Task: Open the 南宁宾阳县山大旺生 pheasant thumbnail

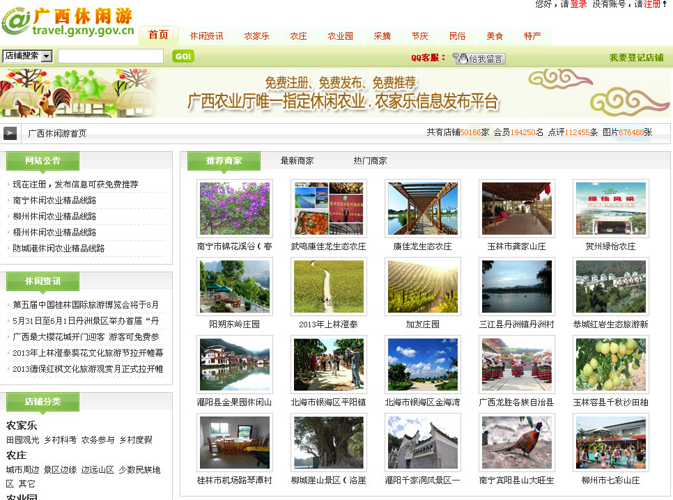Action: coord(517,442)
